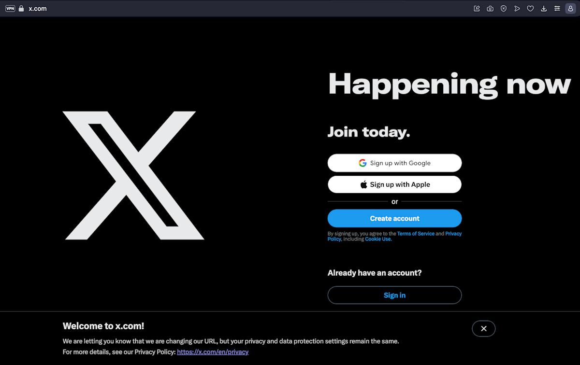580x365 pixels.
Task: Open the ad blocker shield icon
Action: (504, 8)
